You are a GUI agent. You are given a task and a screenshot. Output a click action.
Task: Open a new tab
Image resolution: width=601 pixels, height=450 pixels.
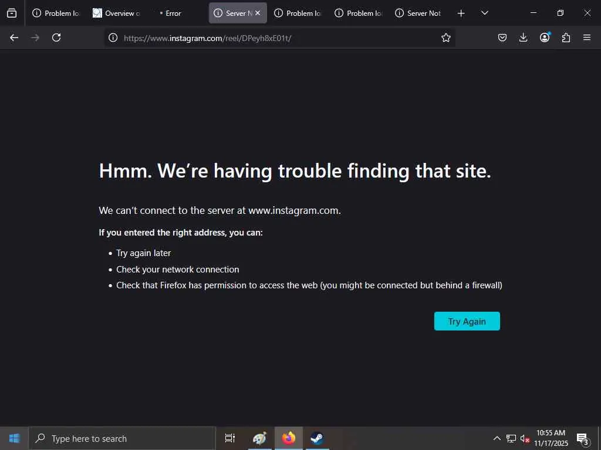[461, 13]
